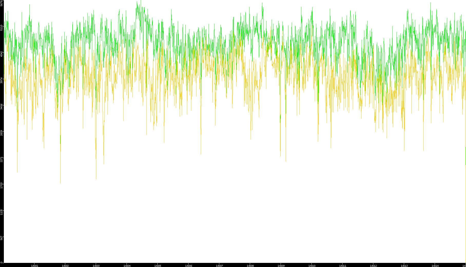This screenshot has height=267, width=466.
Task: Select the 14:11 time axis label
Action: [x=343, y=266]
